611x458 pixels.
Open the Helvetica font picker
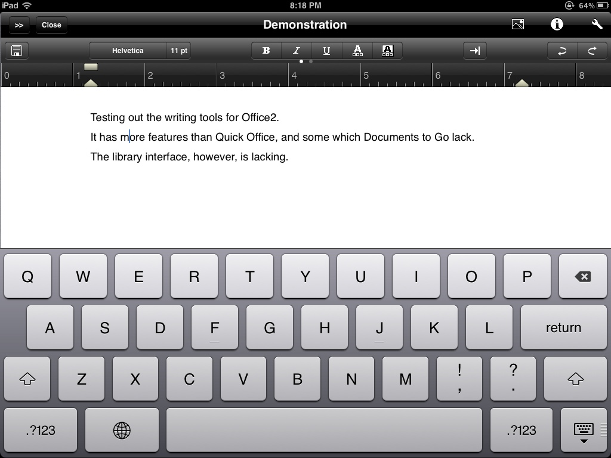pos(128,51)
